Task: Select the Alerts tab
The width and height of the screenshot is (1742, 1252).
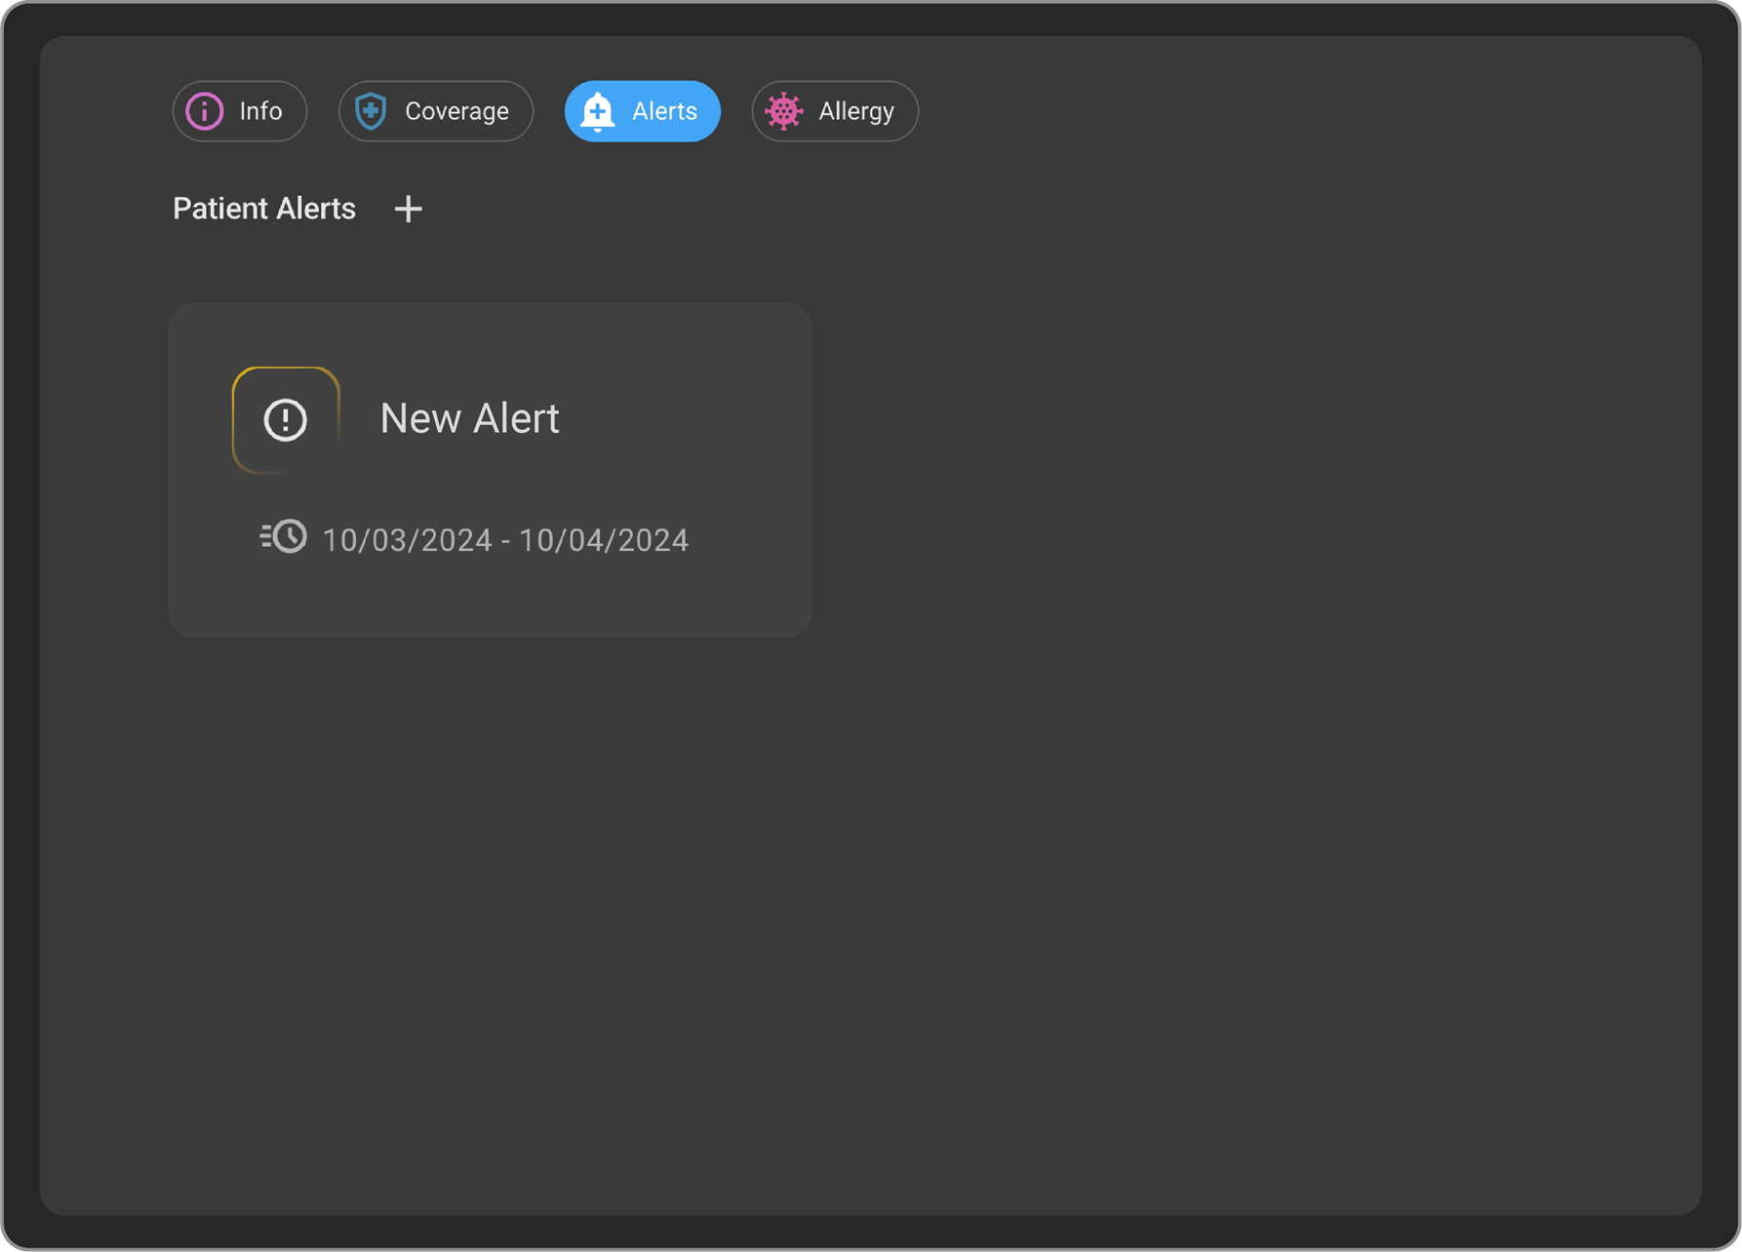Action: (642, 111)
